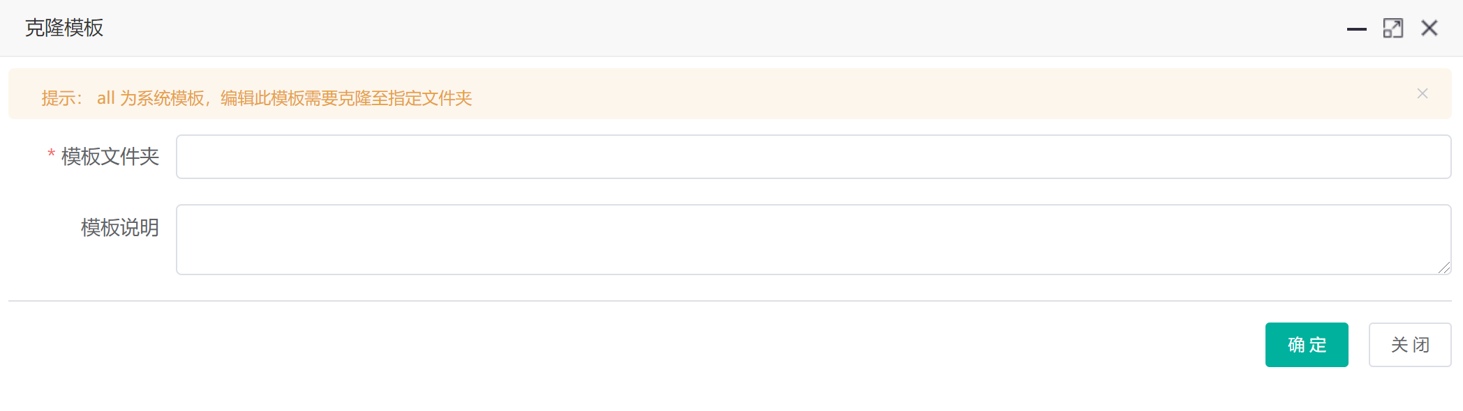Minimize the 克隆模板 dialog
1463x411 pixels.
point(1356,29)
